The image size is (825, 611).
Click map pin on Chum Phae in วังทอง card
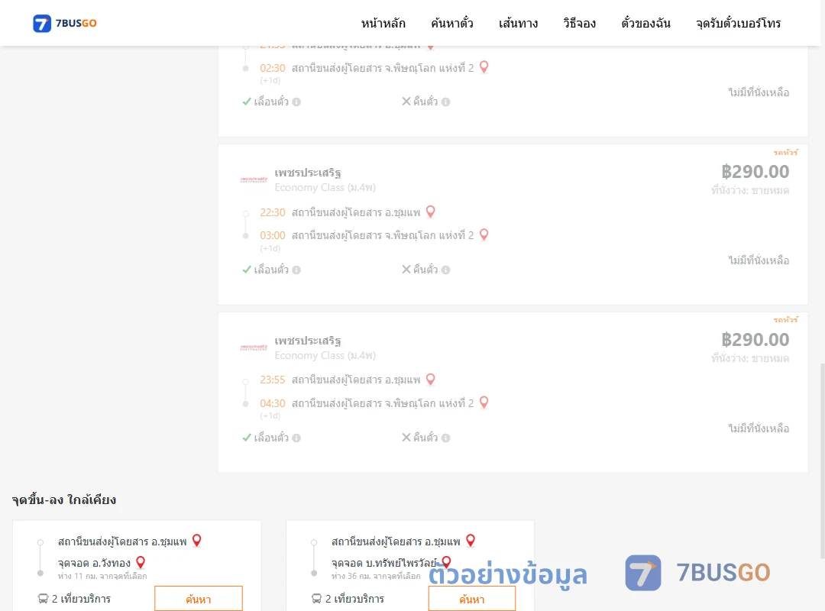(197, 541)
